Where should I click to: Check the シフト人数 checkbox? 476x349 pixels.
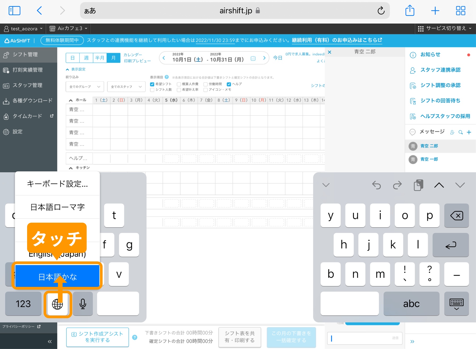click(152, 90)
